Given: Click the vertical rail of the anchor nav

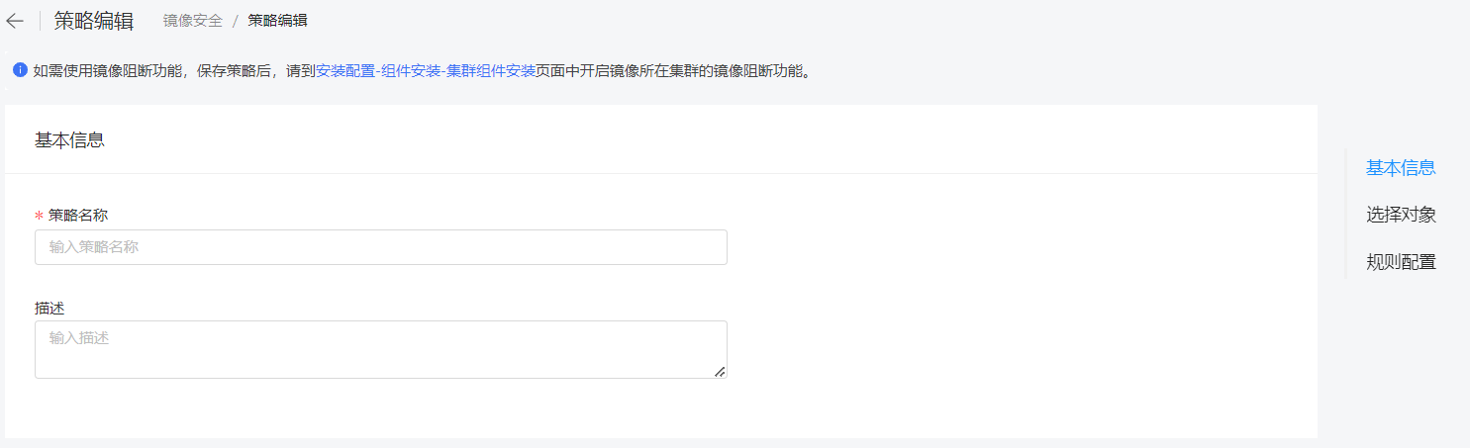Looking at the screenshot, I should click(x=1346, y=214).
